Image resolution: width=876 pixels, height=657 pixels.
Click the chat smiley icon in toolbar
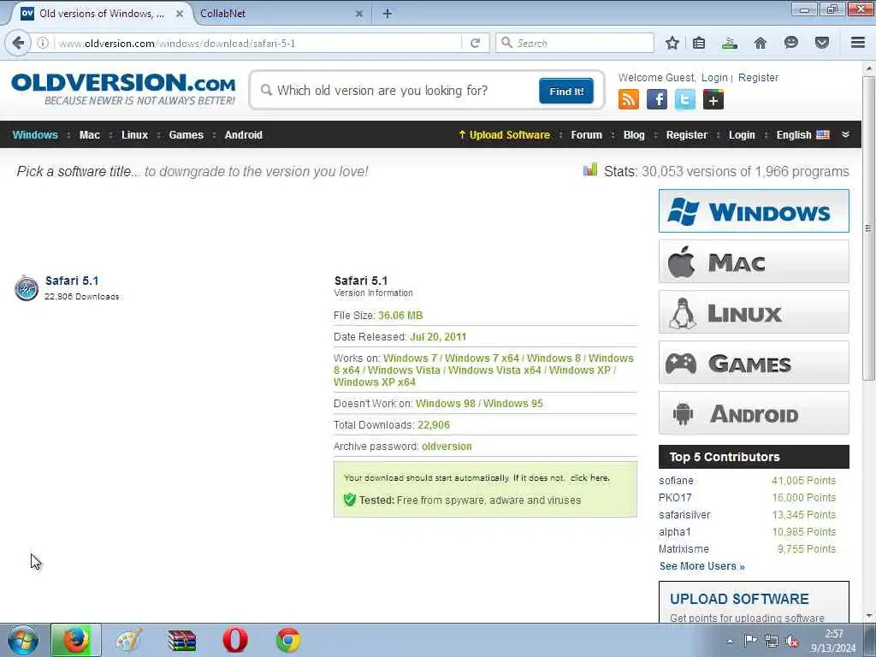point(790,43)
